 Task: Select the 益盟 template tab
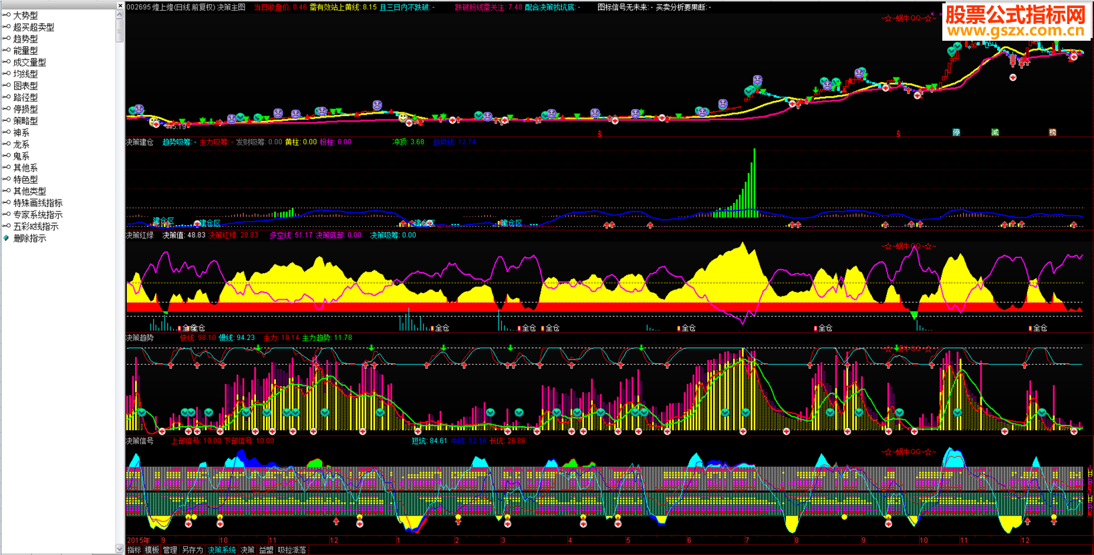click(266, 550)
